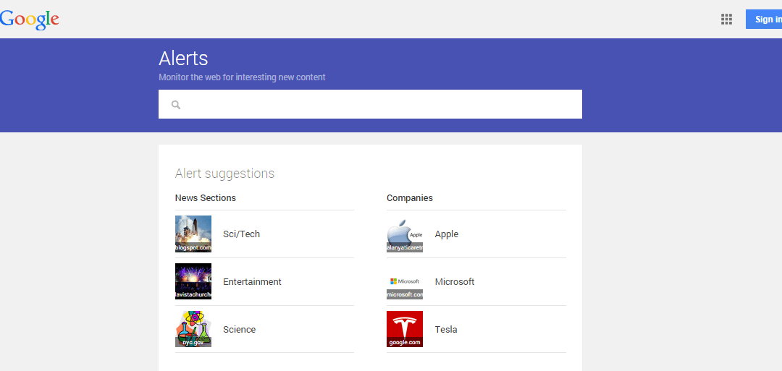Click the Entertainment concert thumbnail

193,281
